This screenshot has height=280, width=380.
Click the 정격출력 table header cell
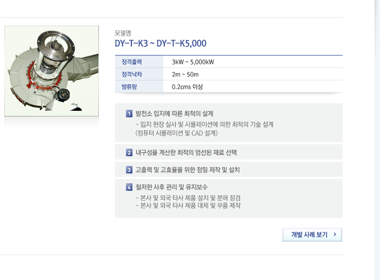[x=139, y=62]
